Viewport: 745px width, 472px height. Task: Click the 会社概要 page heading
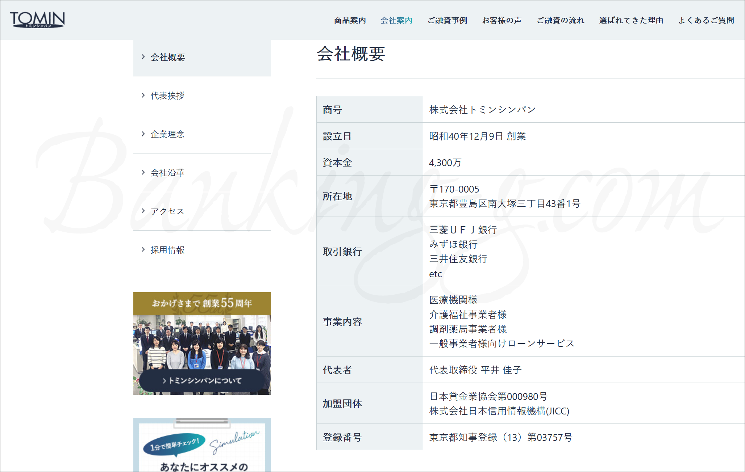click(351, 54)
